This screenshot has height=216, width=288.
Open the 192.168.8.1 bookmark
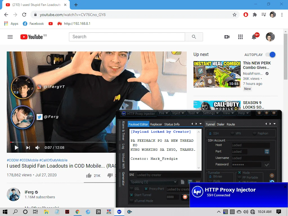click(74, 24)
